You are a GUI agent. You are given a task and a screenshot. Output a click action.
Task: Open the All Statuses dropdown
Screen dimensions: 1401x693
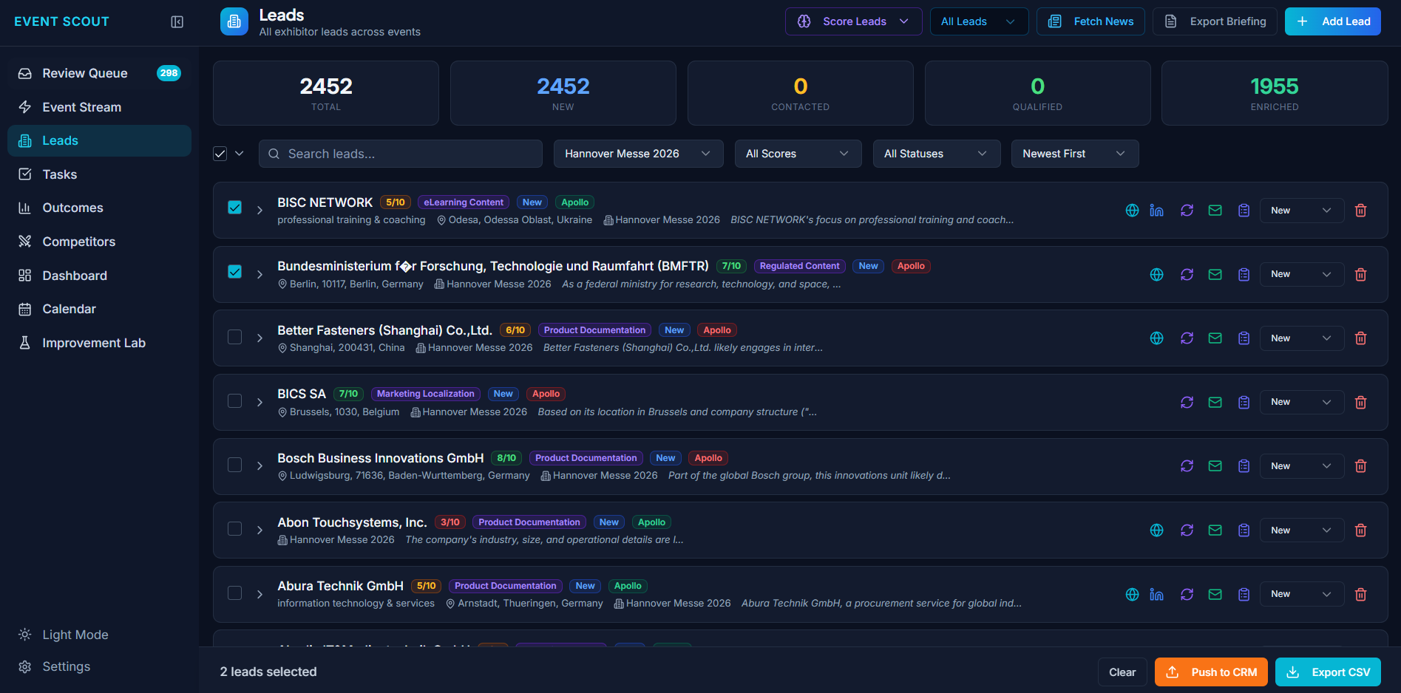click(936, 154)
